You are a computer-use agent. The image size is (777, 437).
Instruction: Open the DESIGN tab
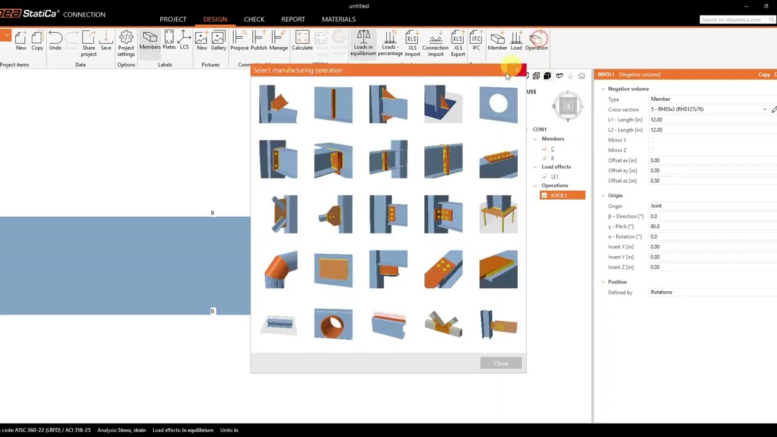click(215, 19)
